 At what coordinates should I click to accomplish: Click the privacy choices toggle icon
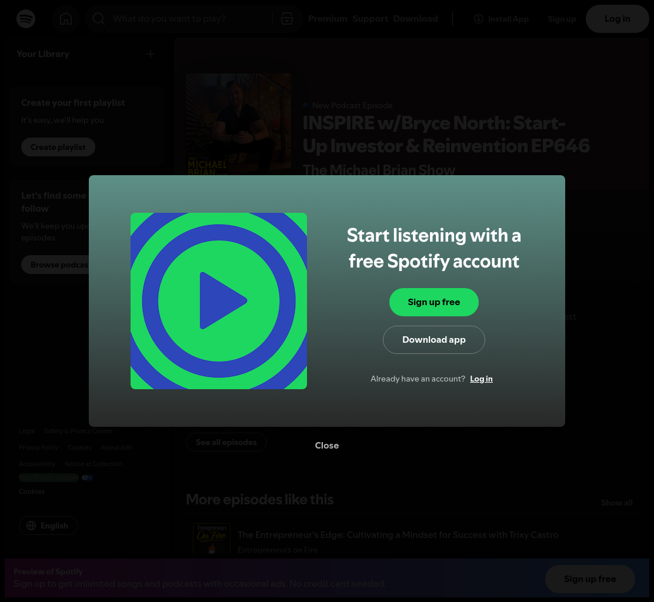point(87,478)
